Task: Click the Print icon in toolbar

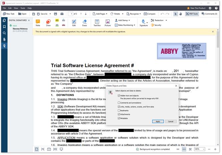Action: coord(55,14)
